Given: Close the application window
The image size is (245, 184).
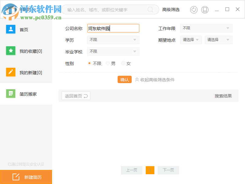Looking at the screenshot, I should tap(238, 10).
